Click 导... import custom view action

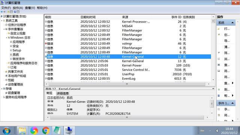point(226,41)
